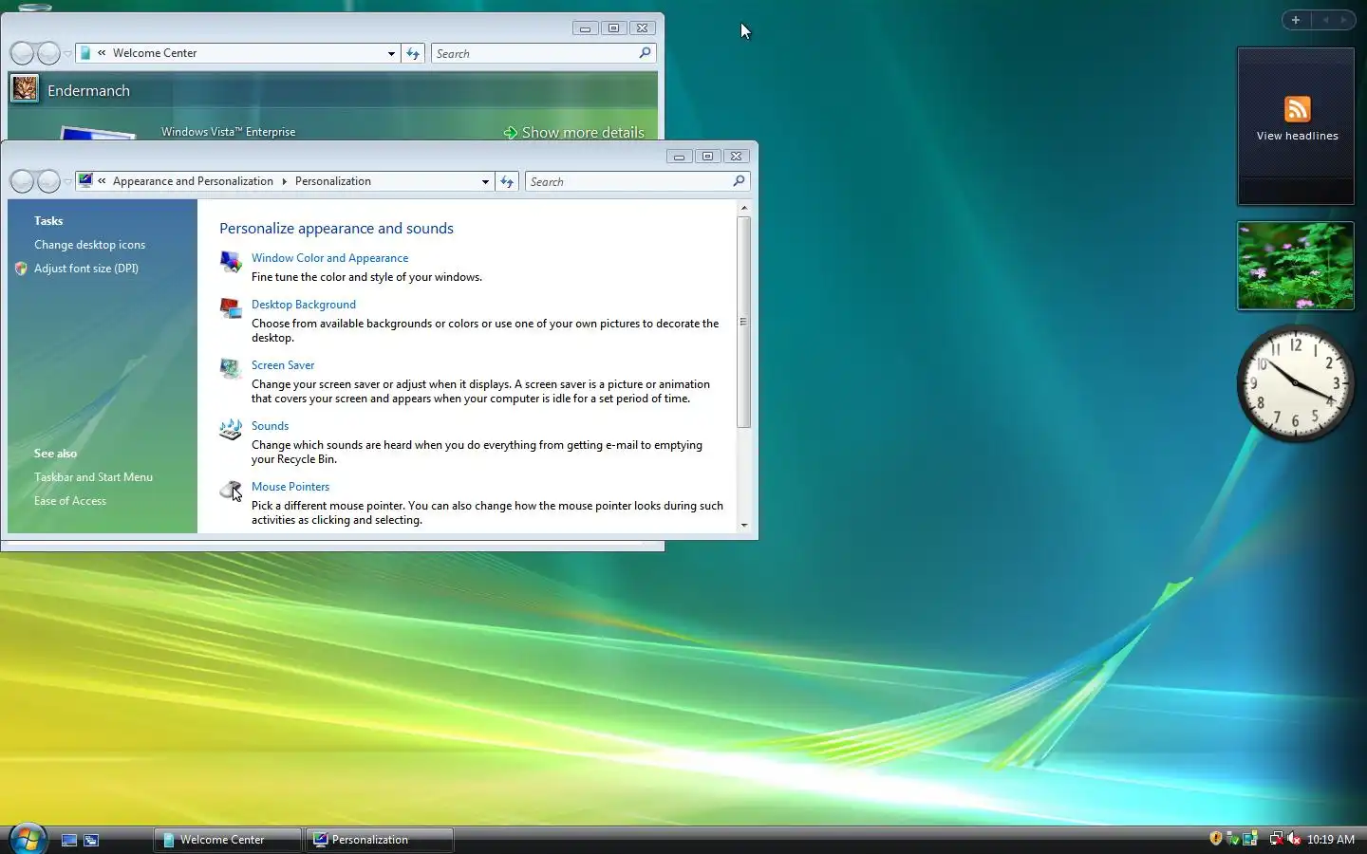Click the Screen Saver icon
The height and width of the screenshot is (854, 1367).
(x=230, y=369)
